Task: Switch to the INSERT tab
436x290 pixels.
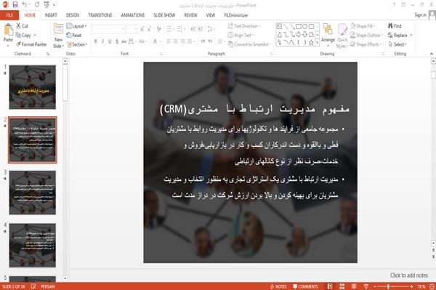Action: pos(51,15)
